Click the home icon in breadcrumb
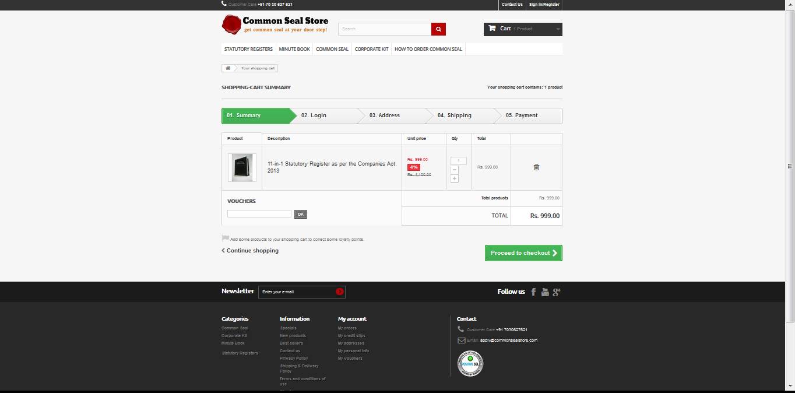 point(228,68)
